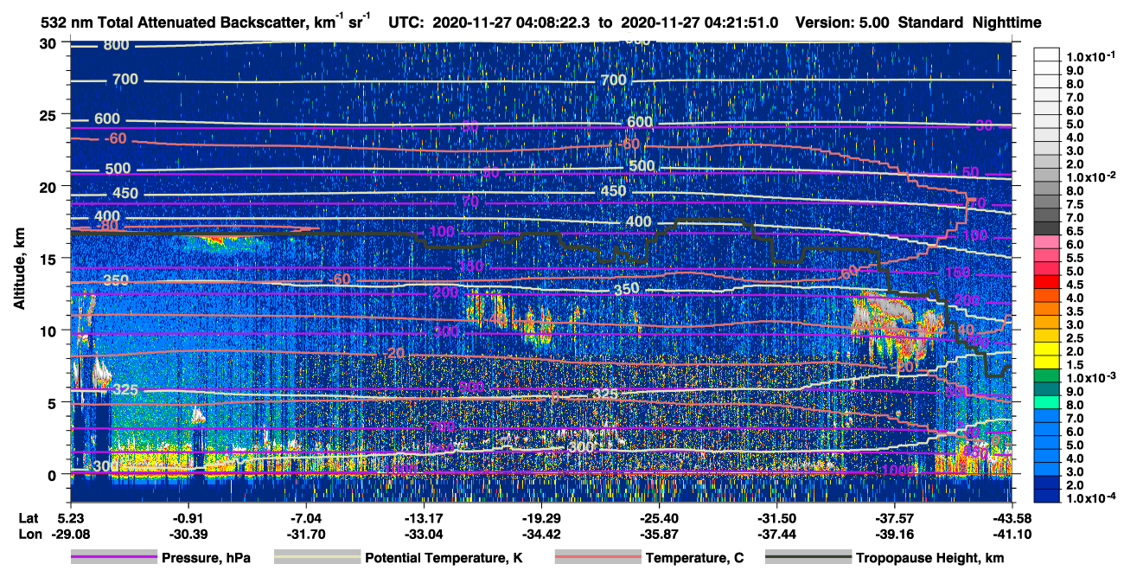Click the -80 temperature contour label
Image resolution: width=1124 pixels, height=577 pixels.
pyautogui.click(x=109, y=226)
